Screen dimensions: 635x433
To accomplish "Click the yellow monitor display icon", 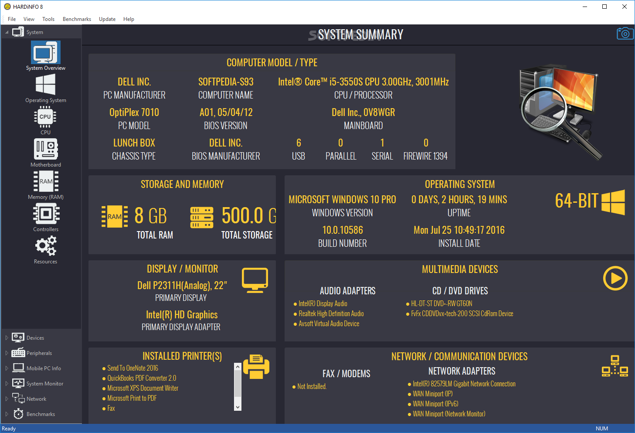I will [x=255, y=280].
